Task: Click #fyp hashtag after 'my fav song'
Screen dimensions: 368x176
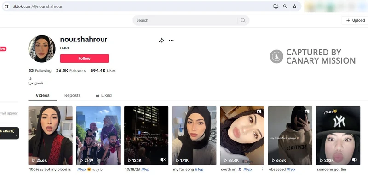Action: pos(199,170)
